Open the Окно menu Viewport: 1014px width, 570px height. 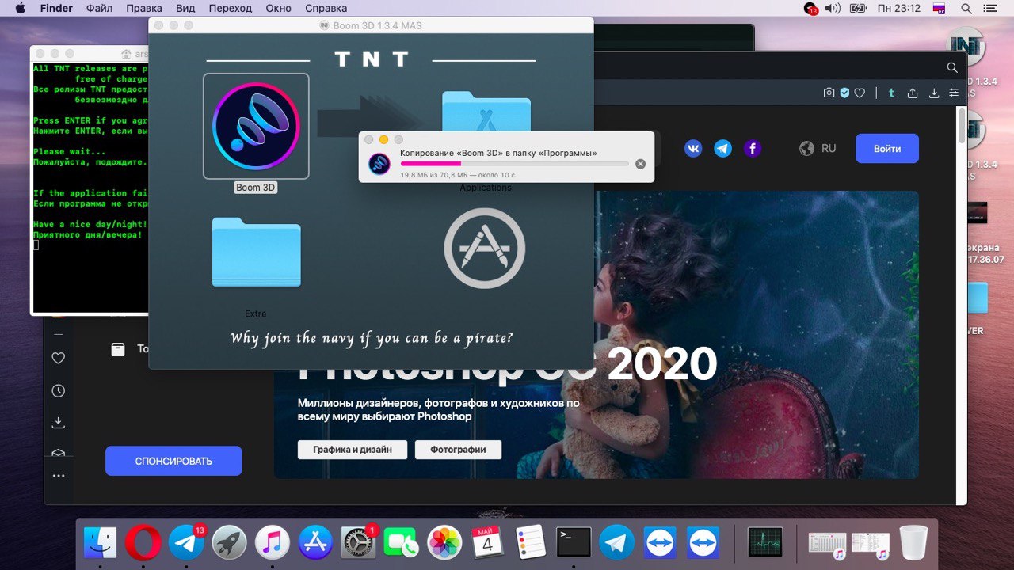click(279, 9)
